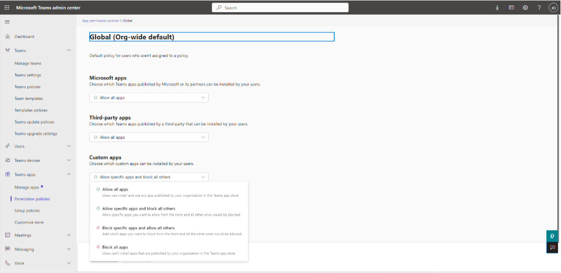Click the Microsoft apps heading
Screen dimensions: 561x273
click(108, 78)
